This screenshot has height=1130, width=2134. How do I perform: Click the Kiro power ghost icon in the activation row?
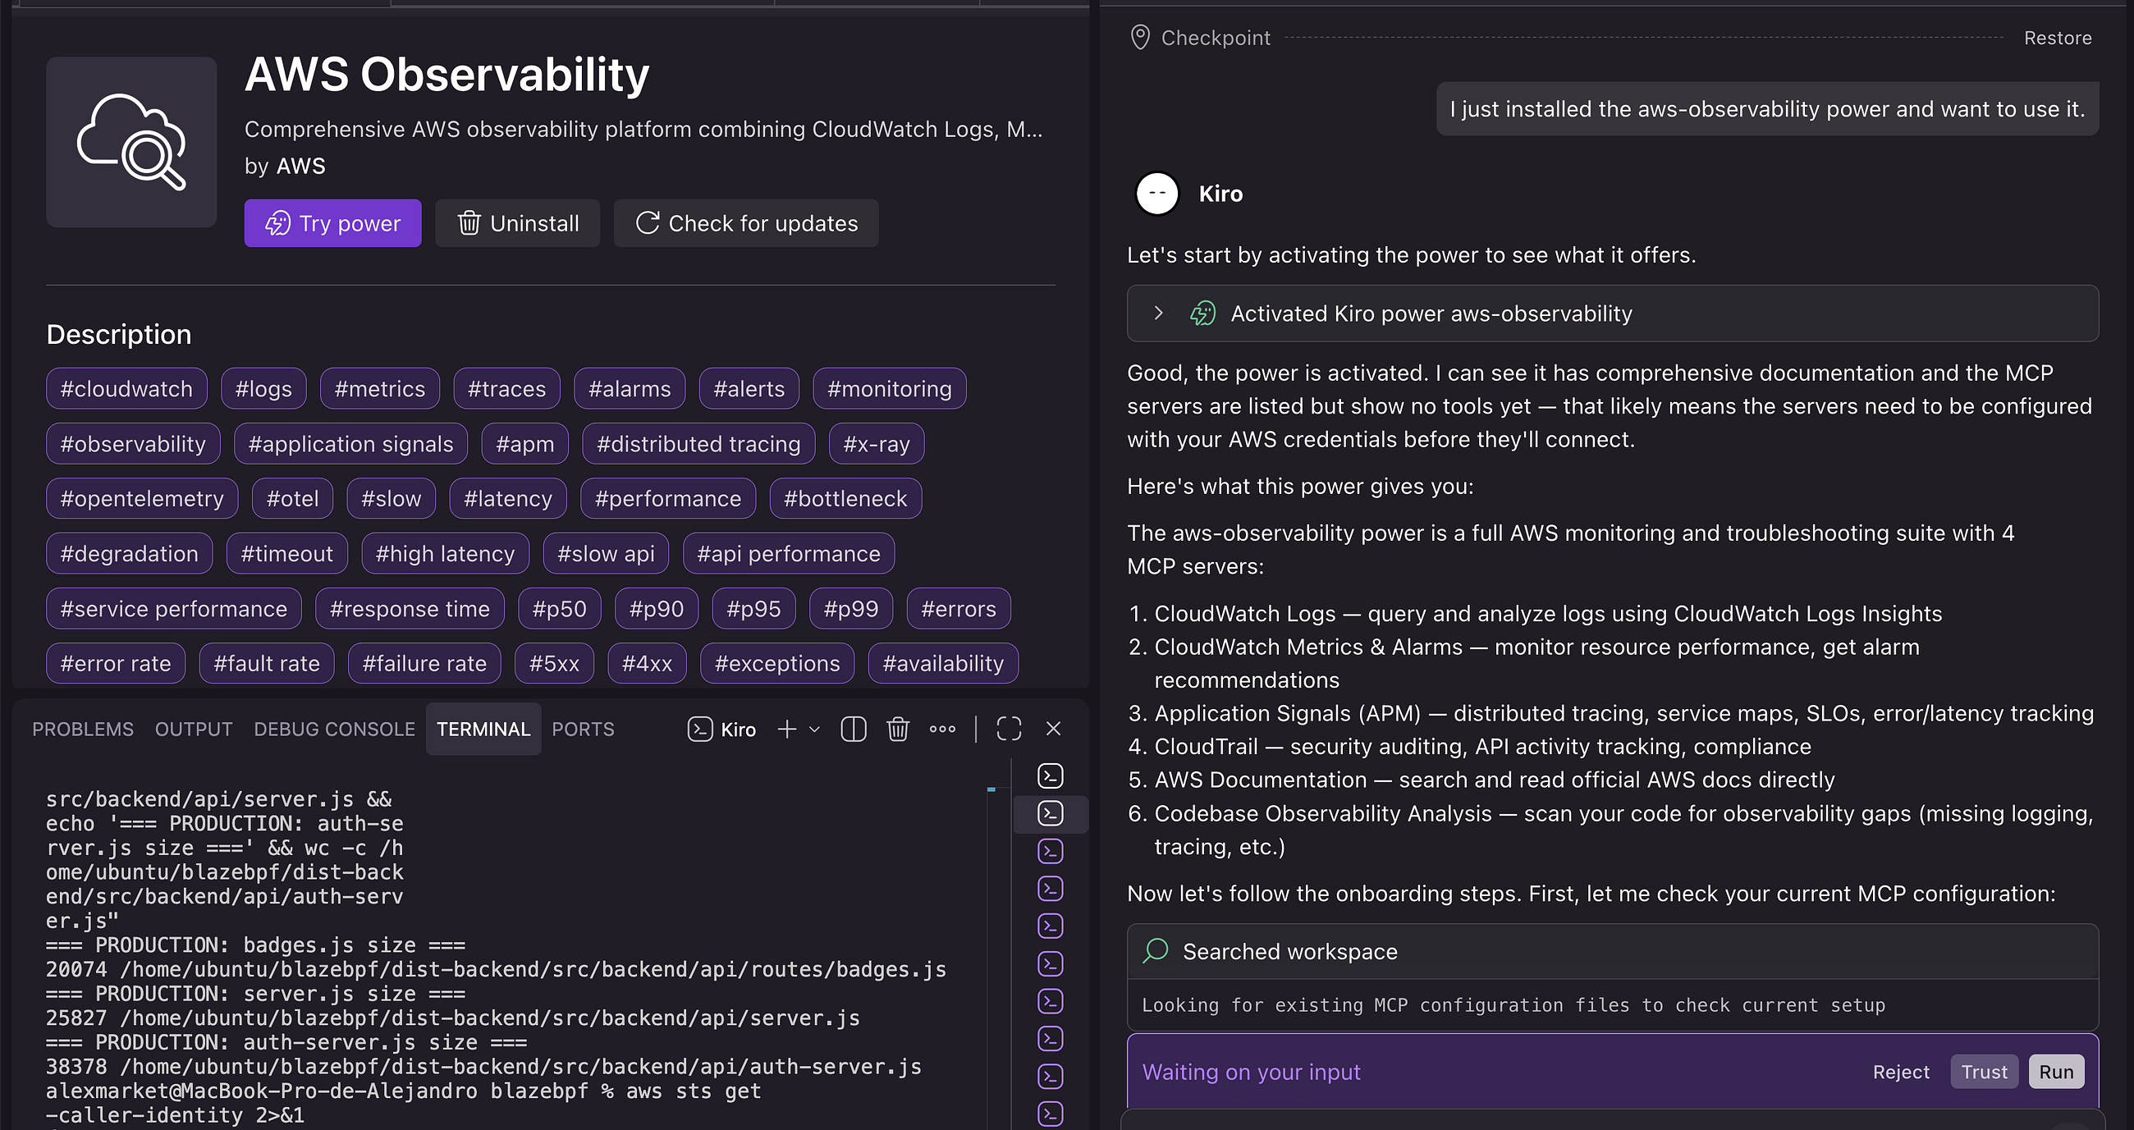click(x=1202, y=313)
